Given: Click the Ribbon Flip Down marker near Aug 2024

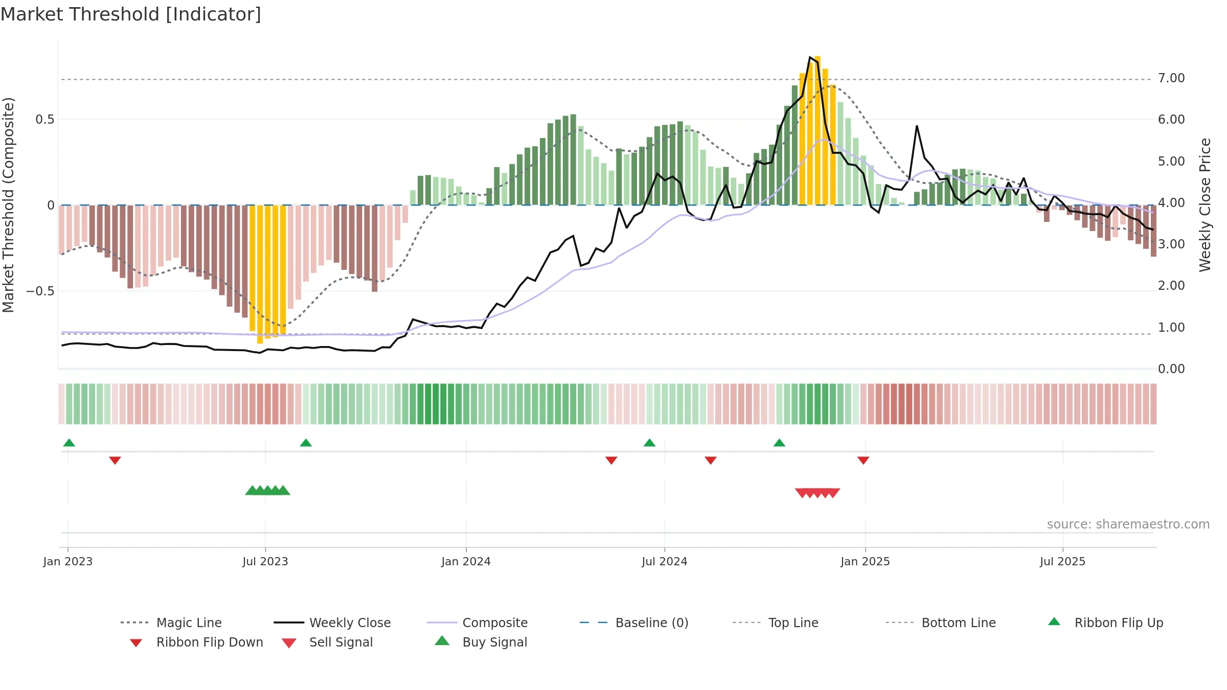Looking at the screenshot, I should pos(711,461).
